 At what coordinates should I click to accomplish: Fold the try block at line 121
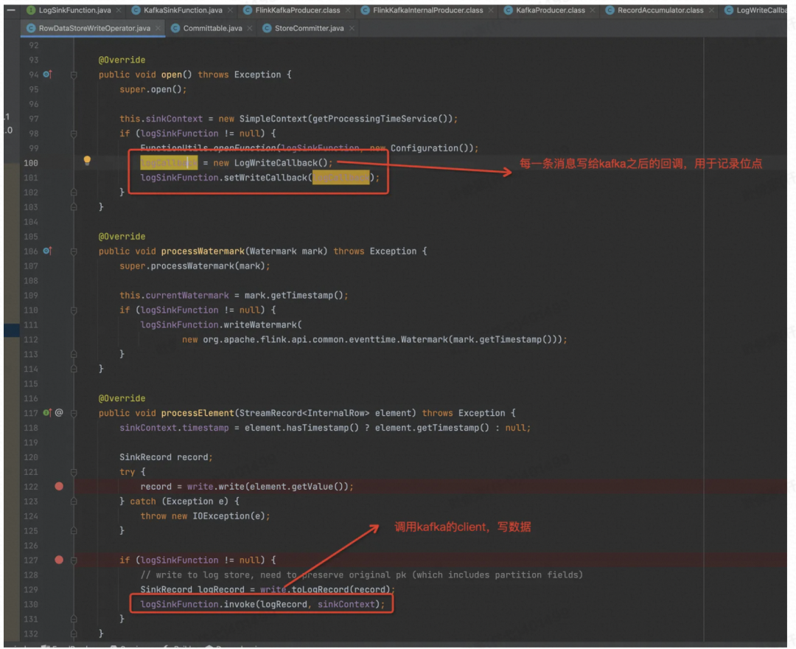74,472
